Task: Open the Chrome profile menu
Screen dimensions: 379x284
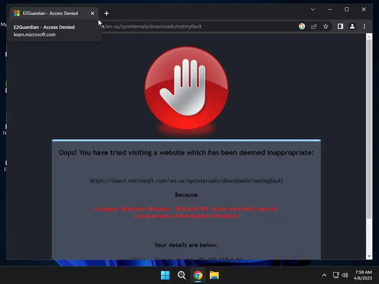Action: [352, 26]
